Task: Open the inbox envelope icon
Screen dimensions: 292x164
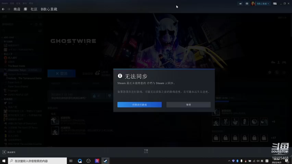Action: click(x=247, y=4)
